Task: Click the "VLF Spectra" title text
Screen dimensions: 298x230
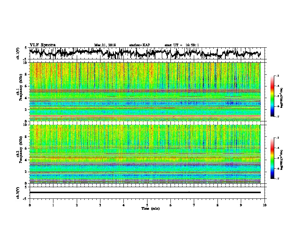Action: [43, 45]
